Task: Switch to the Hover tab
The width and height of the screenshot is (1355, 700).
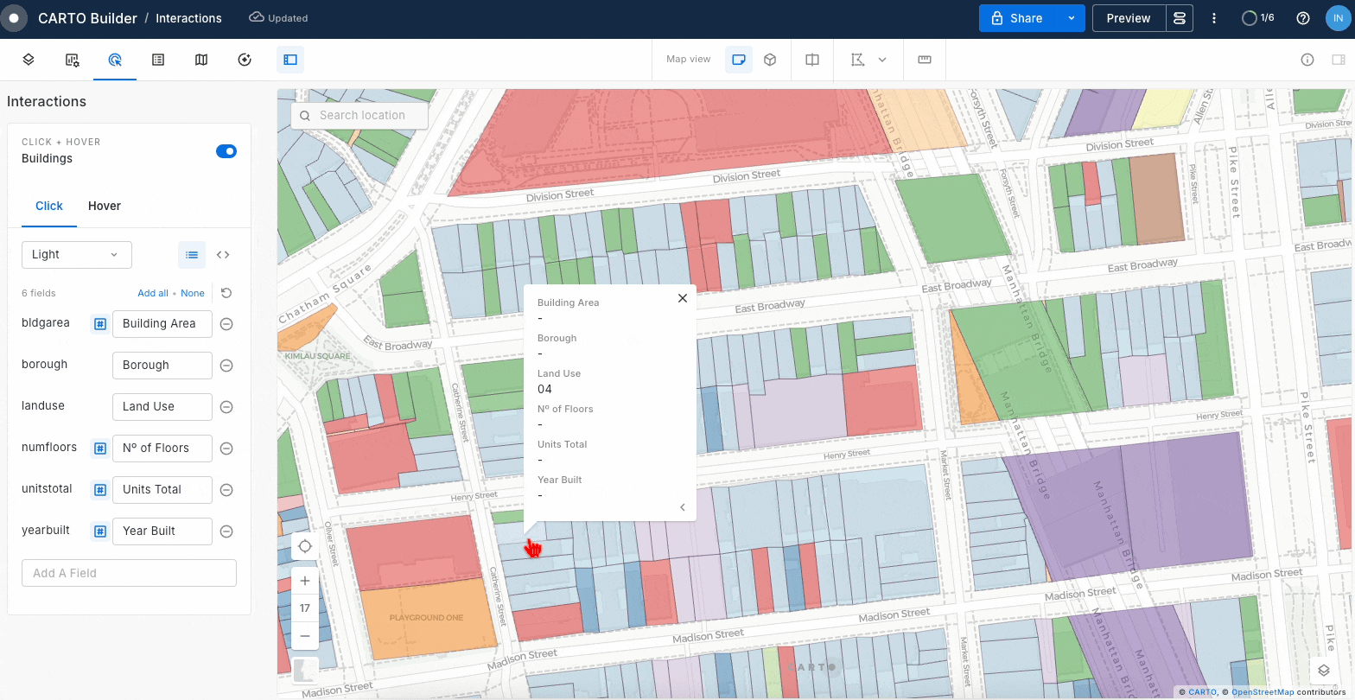Action: click(105, 206)
